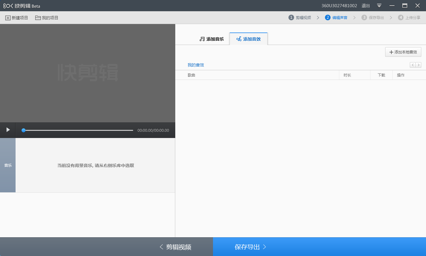Select the 音乐 track label on the left
The height and width of the screenshot is (256, 426).
pos(8,165)
